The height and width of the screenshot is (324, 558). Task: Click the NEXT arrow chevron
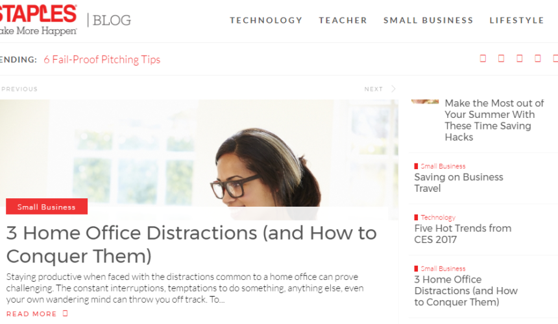tap(393, 89)
